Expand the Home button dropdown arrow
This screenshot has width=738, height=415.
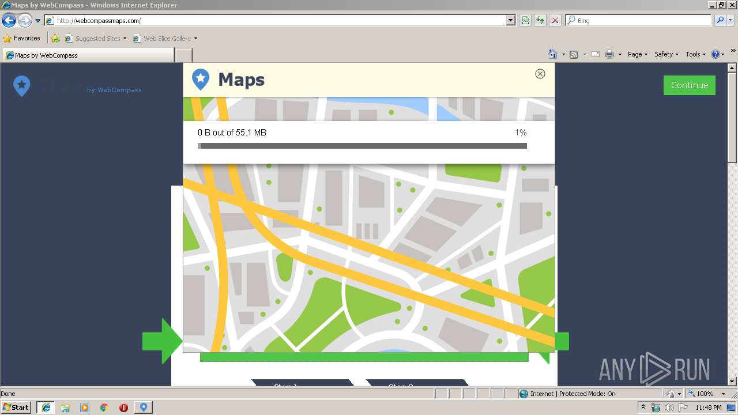[x=563, y=54]
